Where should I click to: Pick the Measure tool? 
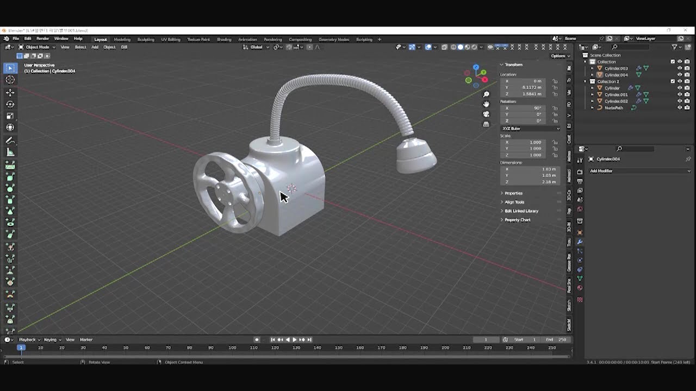pyautogui.click(x=10, y=153)
